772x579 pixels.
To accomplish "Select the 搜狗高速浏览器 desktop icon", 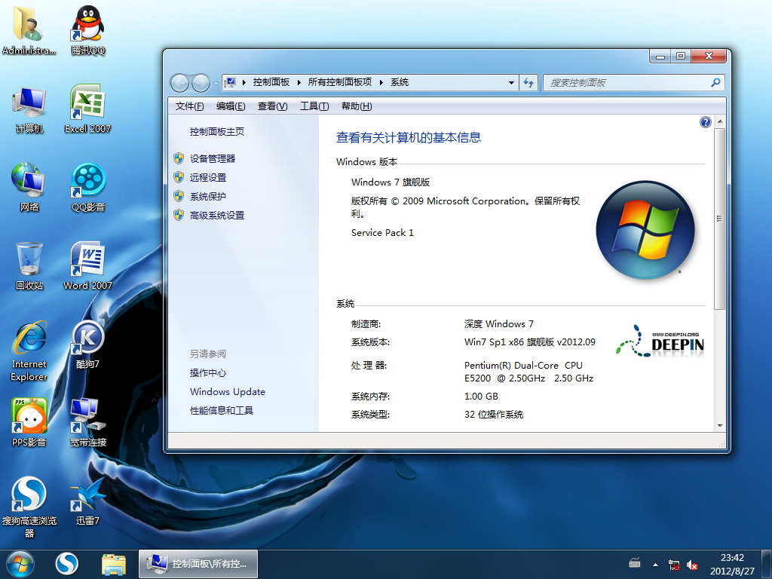I will click(29, 507).
